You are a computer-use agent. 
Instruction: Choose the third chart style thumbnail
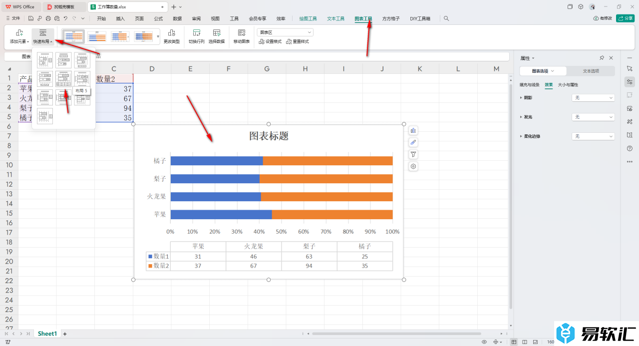120,36
